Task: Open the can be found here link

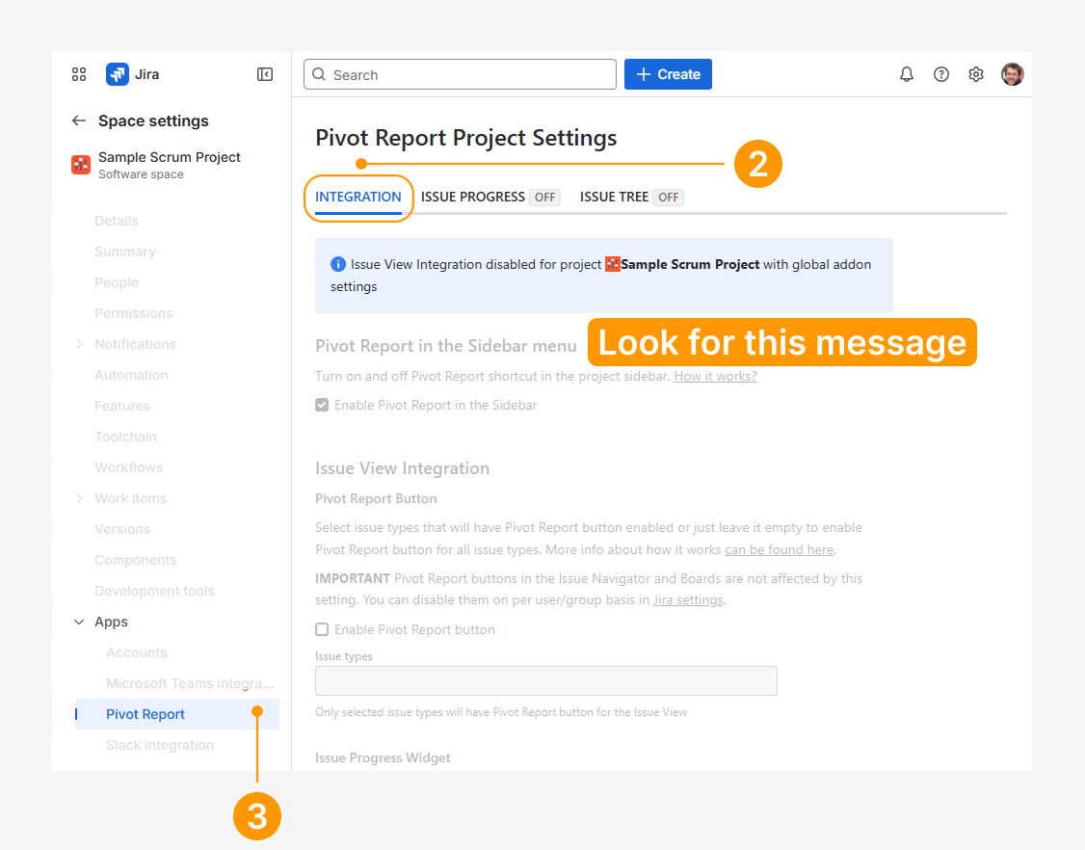Action: point(780,549)
